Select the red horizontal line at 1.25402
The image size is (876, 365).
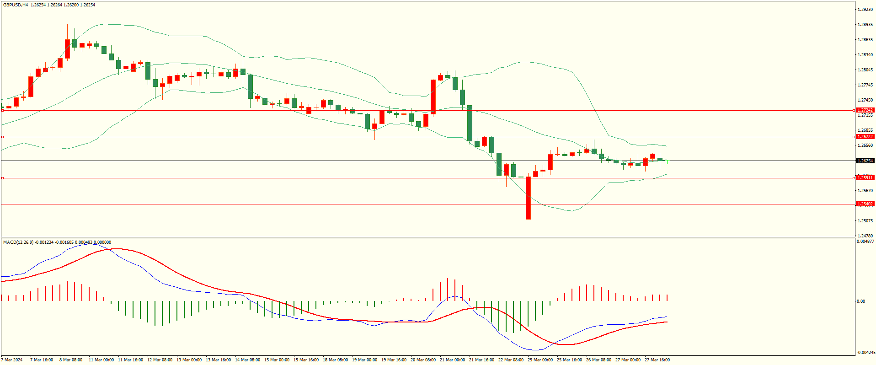[427, 204]
